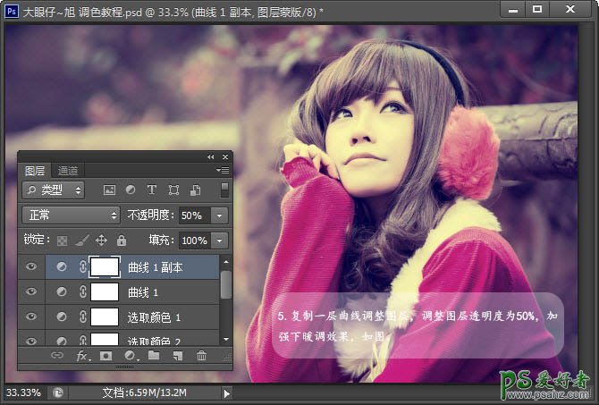Toggle visibility of 曲线 1 layer
599x405 pixels.
pyautogui.click(x=31, y=291)
